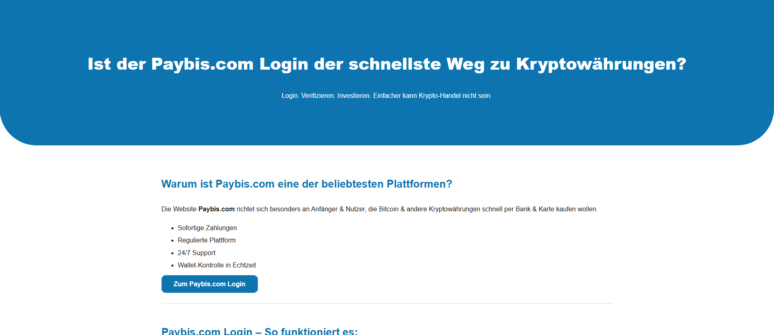Click the Zum Paybis.com Login button

click(209, 284)
